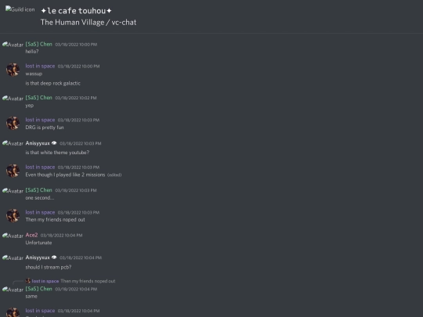
Task: Click the broken Guild icon in header
Action: point(20,9)
